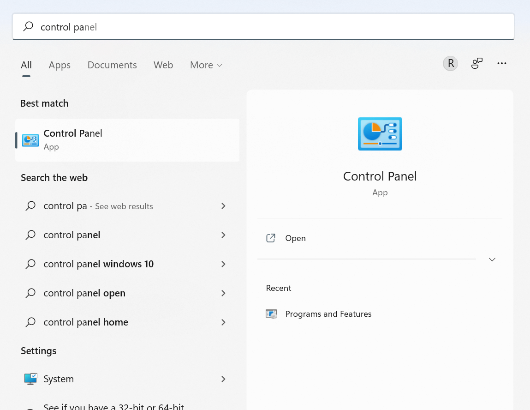Open search options via the ellipsis icon

tap(502, 63)
